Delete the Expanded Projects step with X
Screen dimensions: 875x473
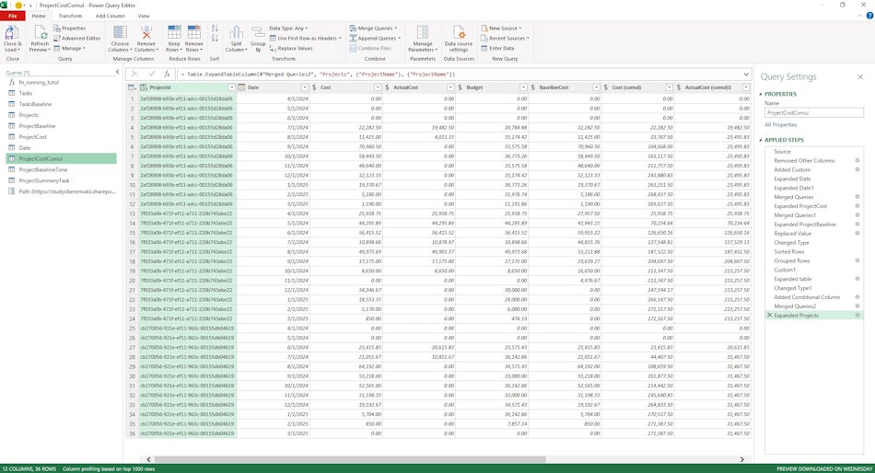pos(769,315)
